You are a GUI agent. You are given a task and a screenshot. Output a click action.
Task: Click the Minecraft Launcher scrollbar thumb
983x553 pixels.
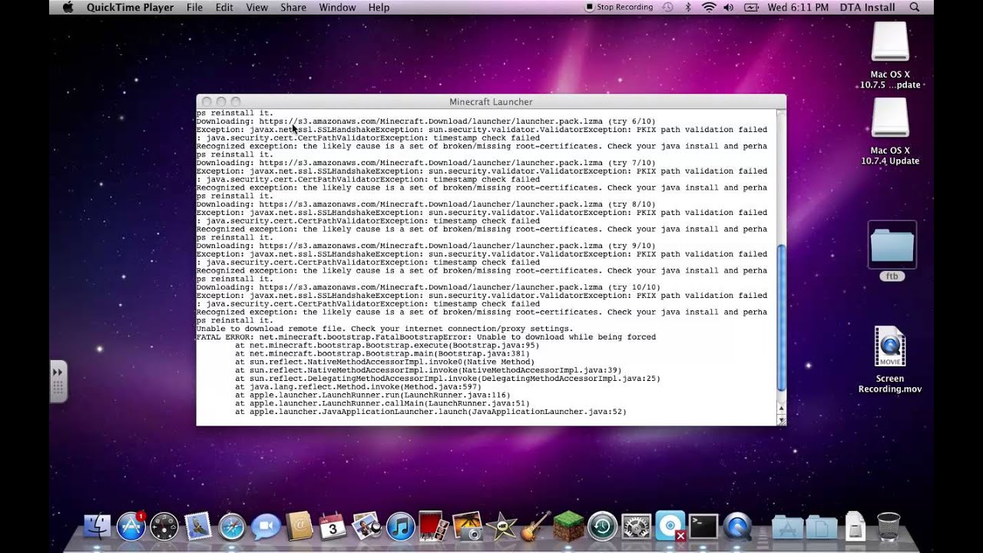coord(782,318)
